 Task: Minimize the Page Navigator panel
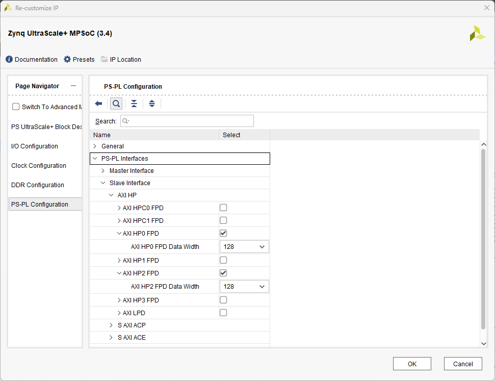click(73, 86)
